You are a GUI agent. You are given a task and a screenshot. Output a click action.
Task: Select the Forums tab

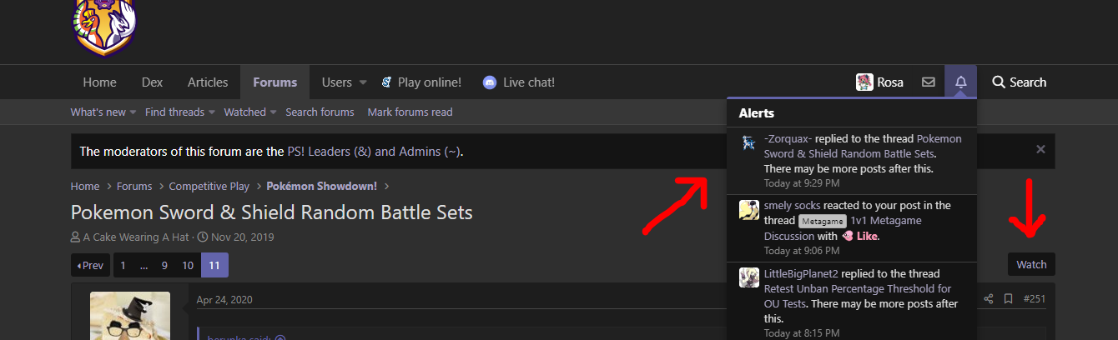274,82
